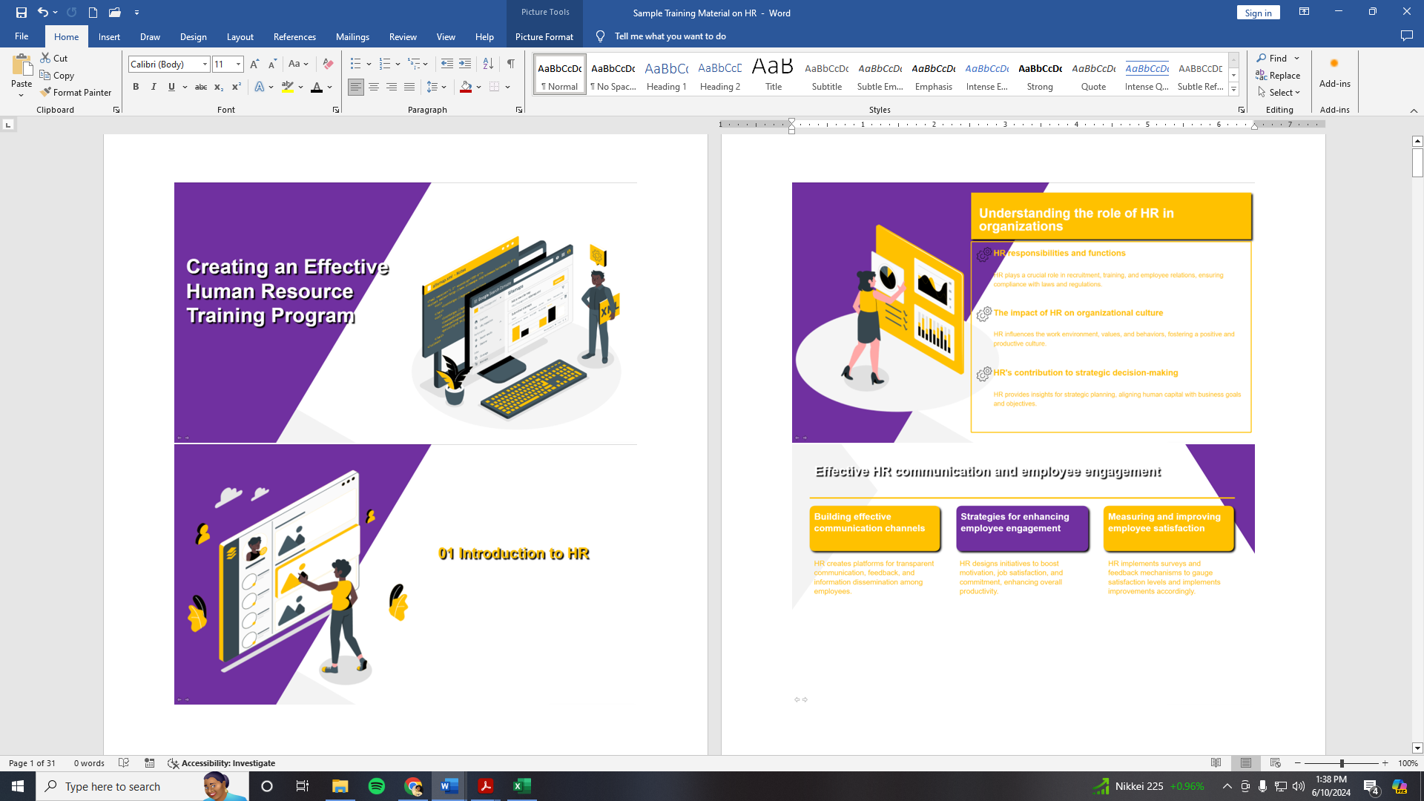Open the Text Effects icon
Viewport: 1424px width, 801px height.
point(260,87)
